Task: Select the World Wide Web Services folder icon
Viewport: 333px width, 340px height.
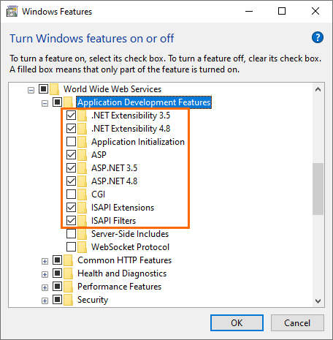Action: (x=55, y=89)
